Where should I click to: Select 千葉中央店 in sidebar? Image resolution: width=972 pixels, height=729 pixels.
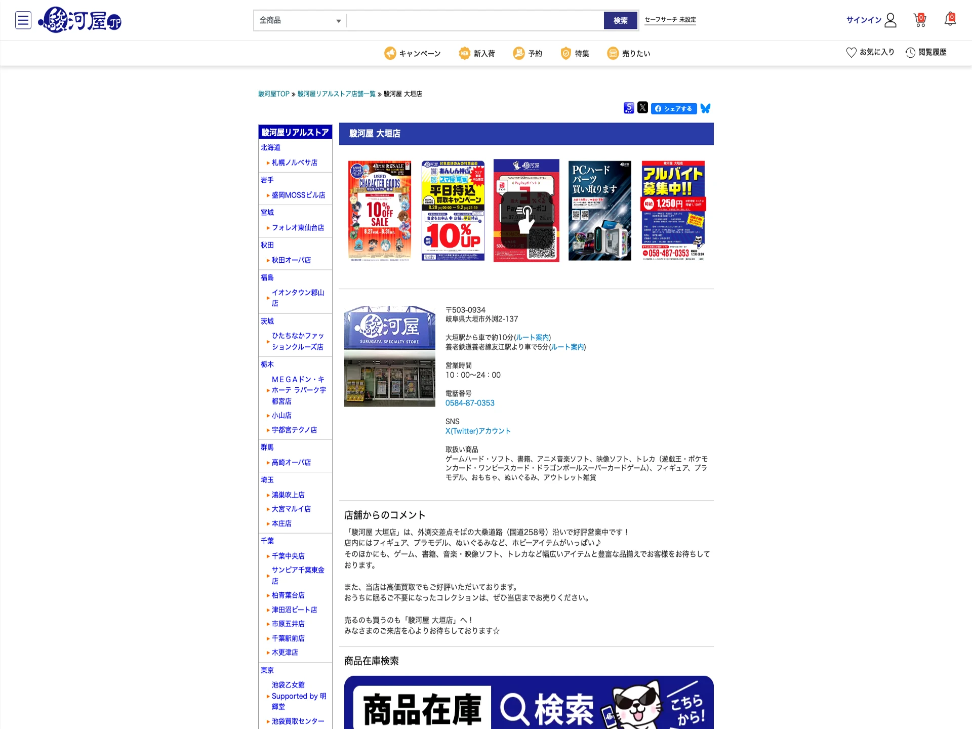288,556
